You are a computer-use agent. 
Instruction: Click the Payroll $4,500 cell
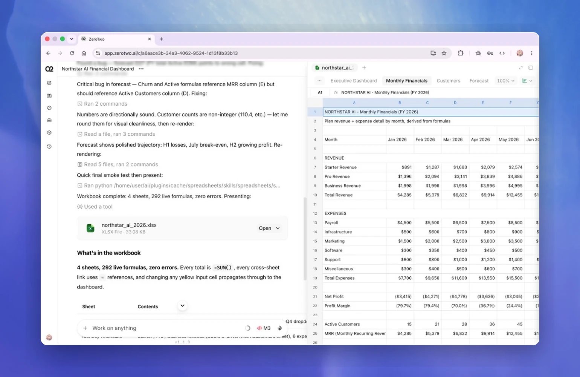[x=400, y=223]
